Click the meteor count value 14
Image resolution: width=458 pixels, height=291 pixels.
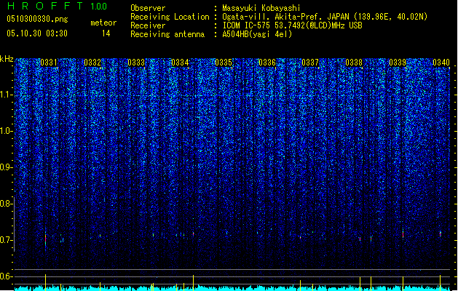(x=106, y=33)
